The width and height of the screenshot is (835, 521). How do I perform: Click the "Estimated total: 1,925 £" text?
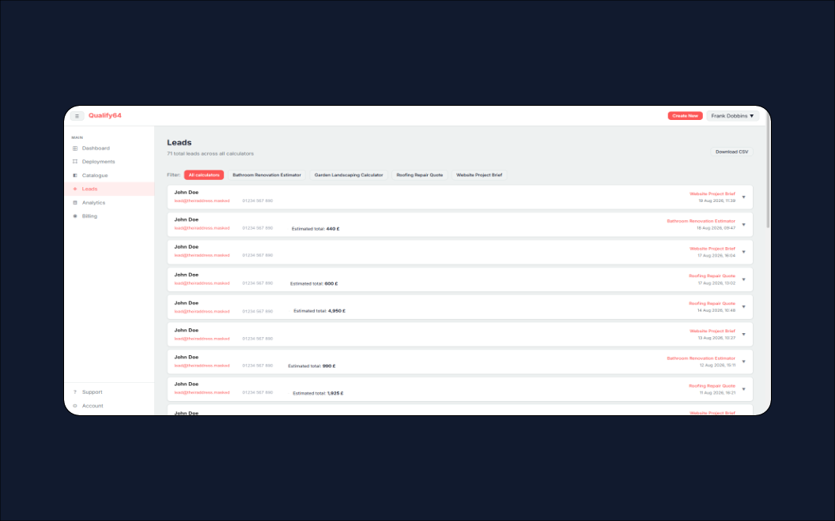[x=318, y=393]
